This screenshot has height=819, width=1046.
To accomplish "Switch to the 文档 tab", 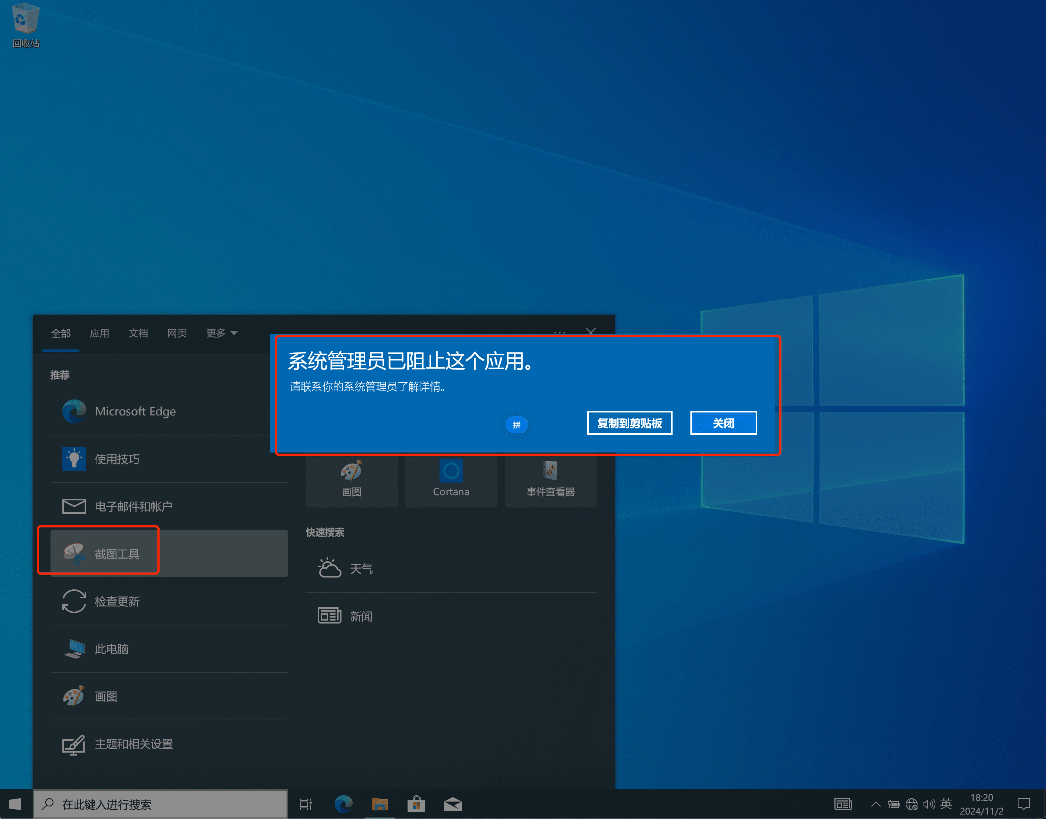I will [138, 333].
